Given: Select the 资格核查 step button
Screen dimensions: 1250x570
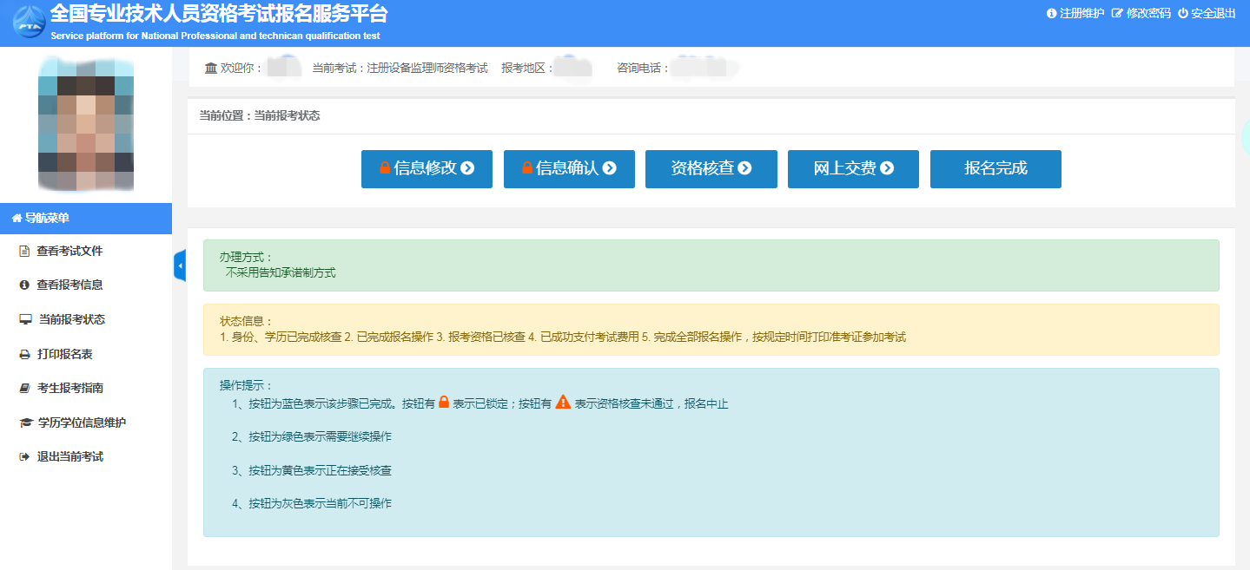Looking at the screenshot, I should tap(711, 168).
